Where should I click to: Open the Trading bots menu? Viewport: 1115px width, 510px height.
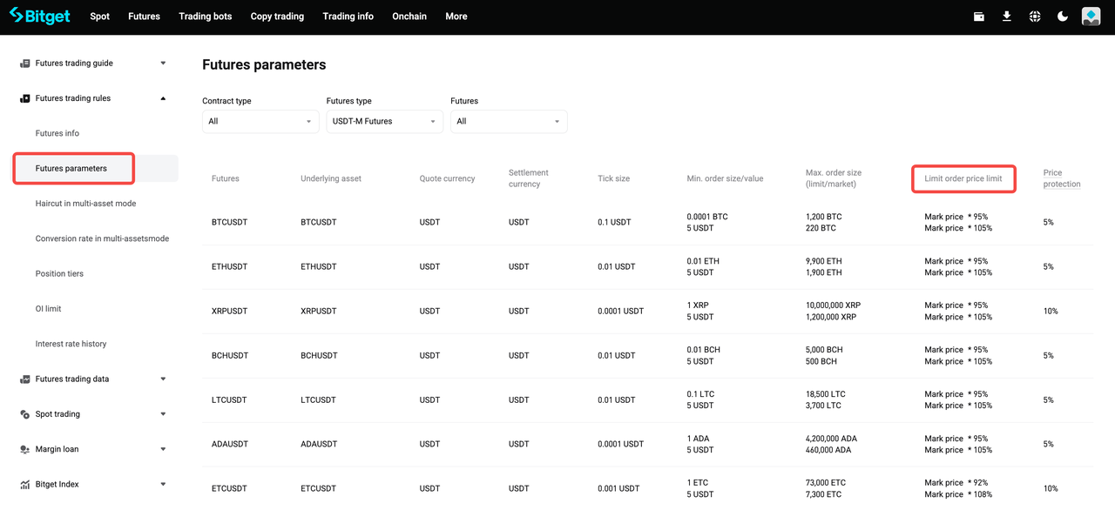tap(205, 16)
